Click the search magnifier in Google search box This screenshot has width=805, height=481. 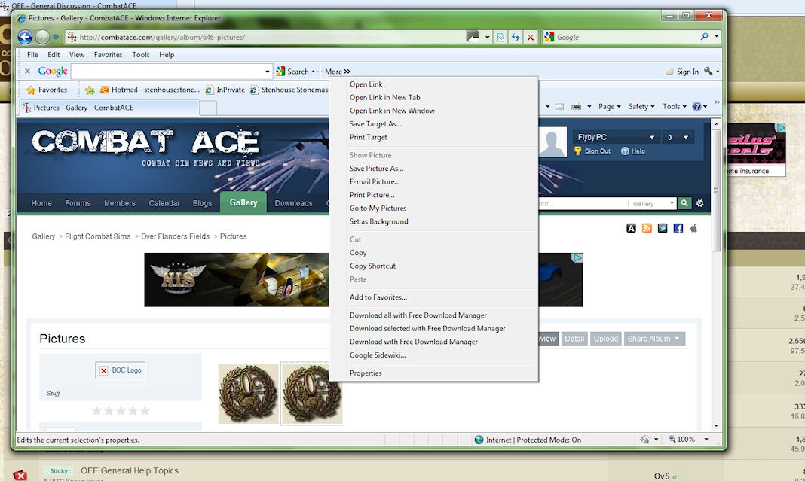point(704,36)
